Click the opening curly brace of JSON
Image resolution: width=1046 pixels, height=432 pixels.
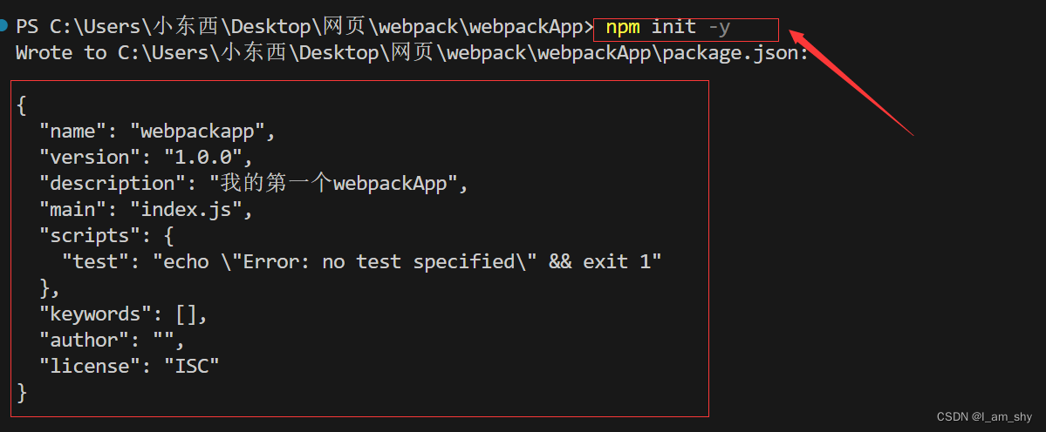21,105
